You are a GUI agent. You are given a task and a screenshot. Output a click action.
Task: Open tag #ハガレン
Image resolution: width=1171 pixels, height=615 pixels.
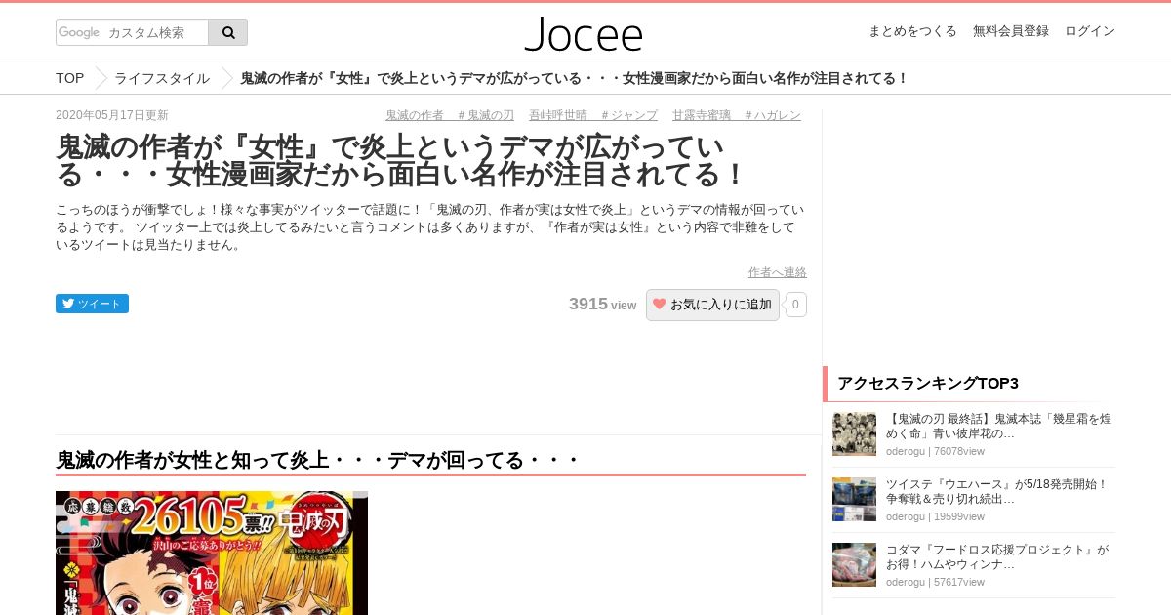coord(773,115)
